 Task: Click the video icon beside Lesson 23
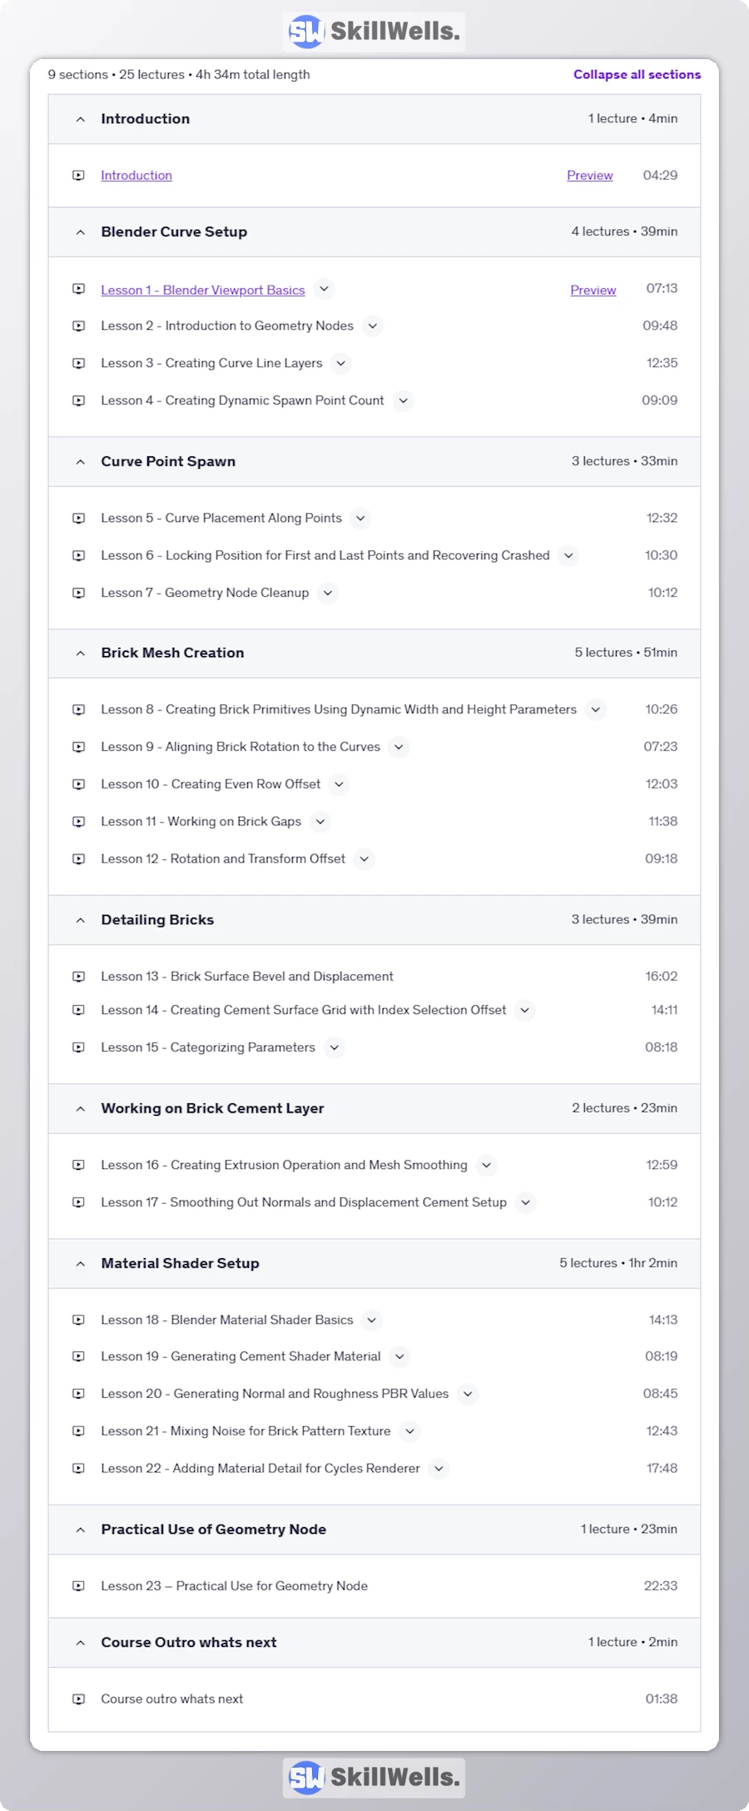(78, 1586)
